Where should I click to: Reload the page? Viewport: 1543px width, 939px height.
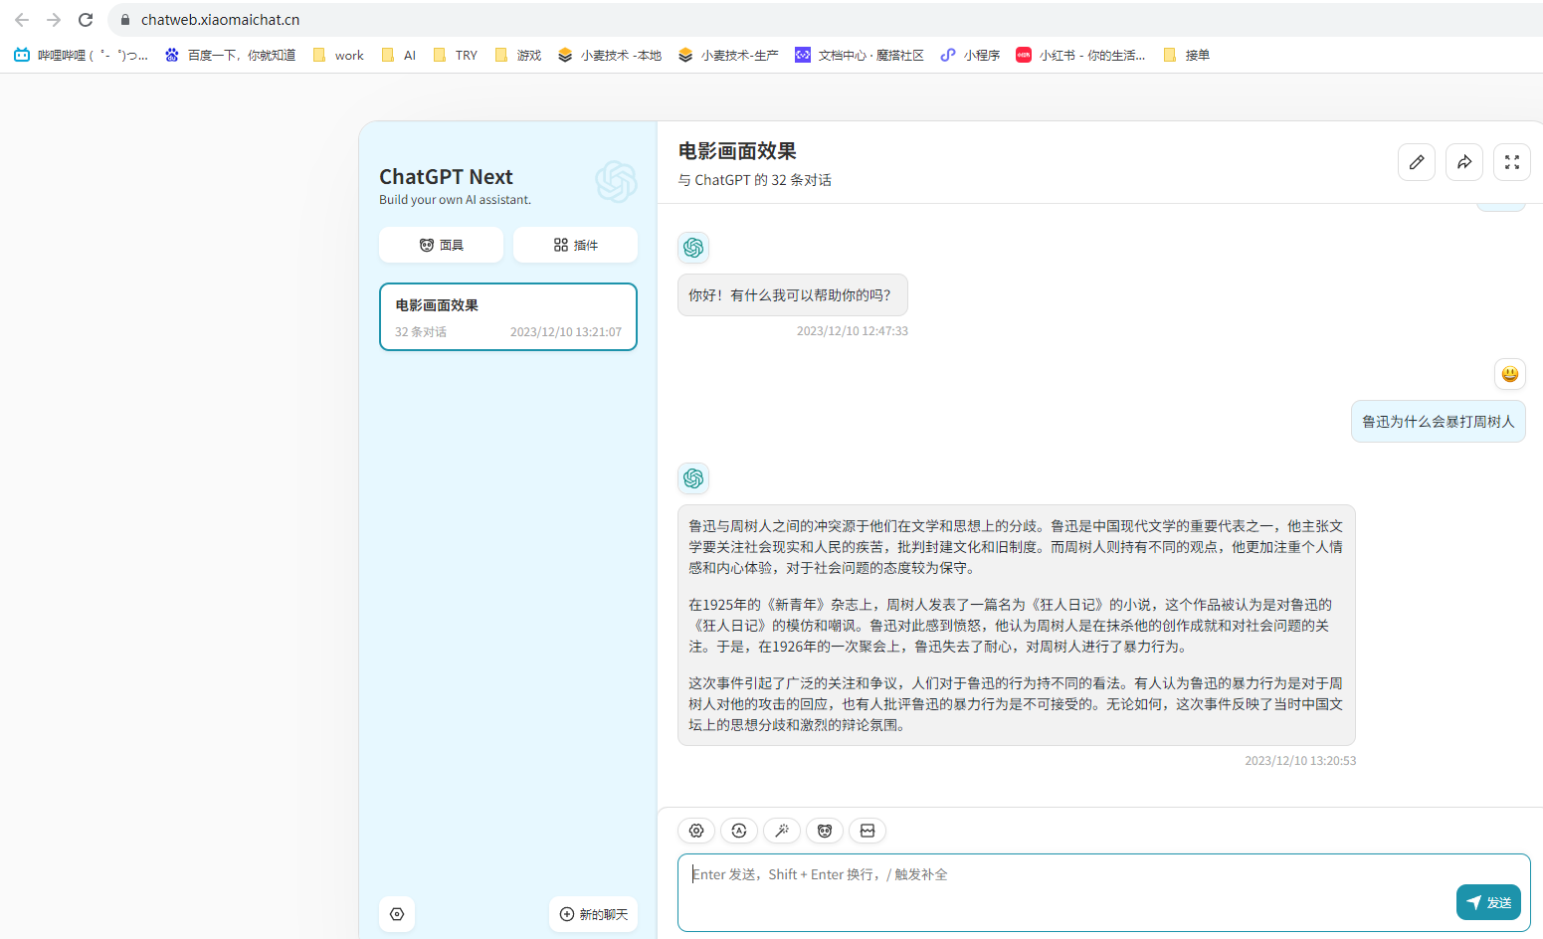(x=86, y=20)
